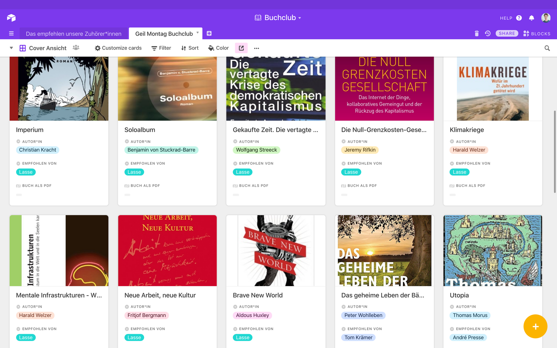Add a new table with plus icon
Image resolution: width=557 pixels, height=348 pixels.
(209, 33)
